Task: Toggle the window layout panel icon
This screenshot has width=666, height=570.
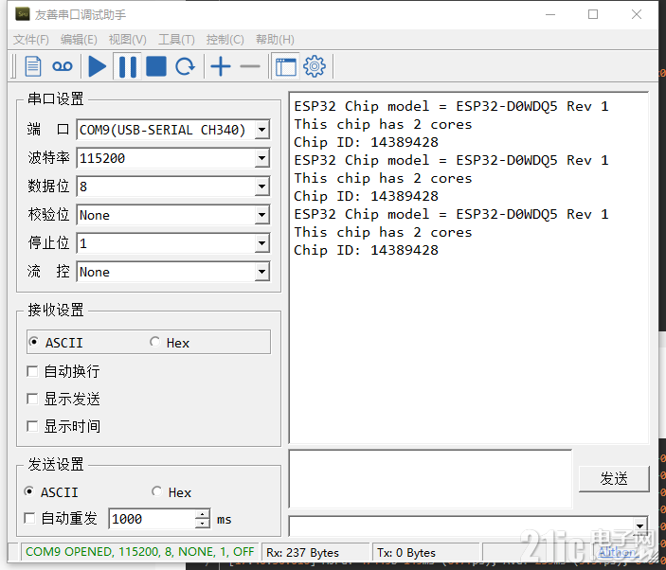Action: 285,66
